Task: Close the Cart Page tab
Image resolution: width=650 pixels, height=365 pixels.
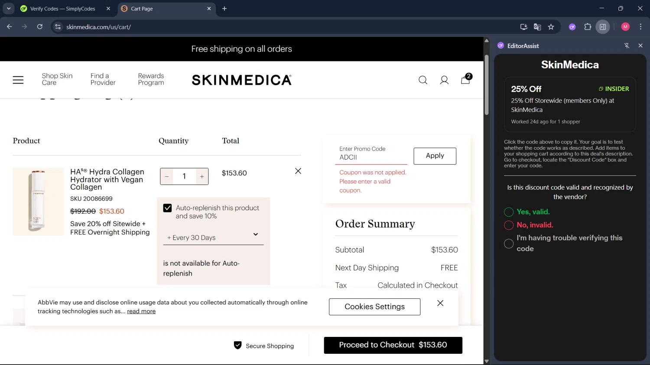Action: 209,9
